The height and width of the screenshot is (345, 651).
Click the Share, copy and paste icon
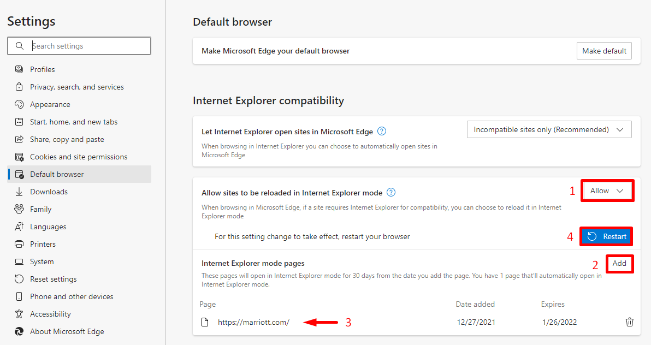pyautogui.click(x=19, y=139)
